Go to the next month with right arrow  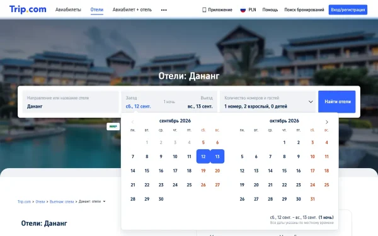pyautogui.click(x=326, y=122)
